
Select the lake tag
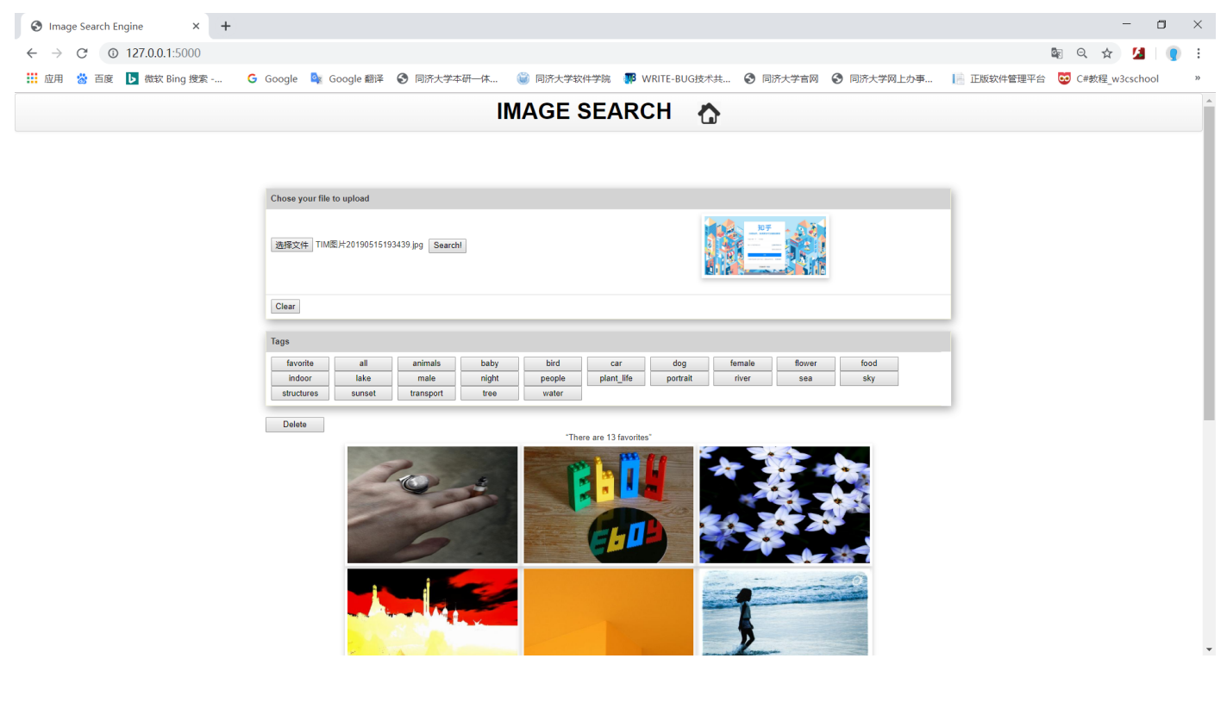click(363, 378)
